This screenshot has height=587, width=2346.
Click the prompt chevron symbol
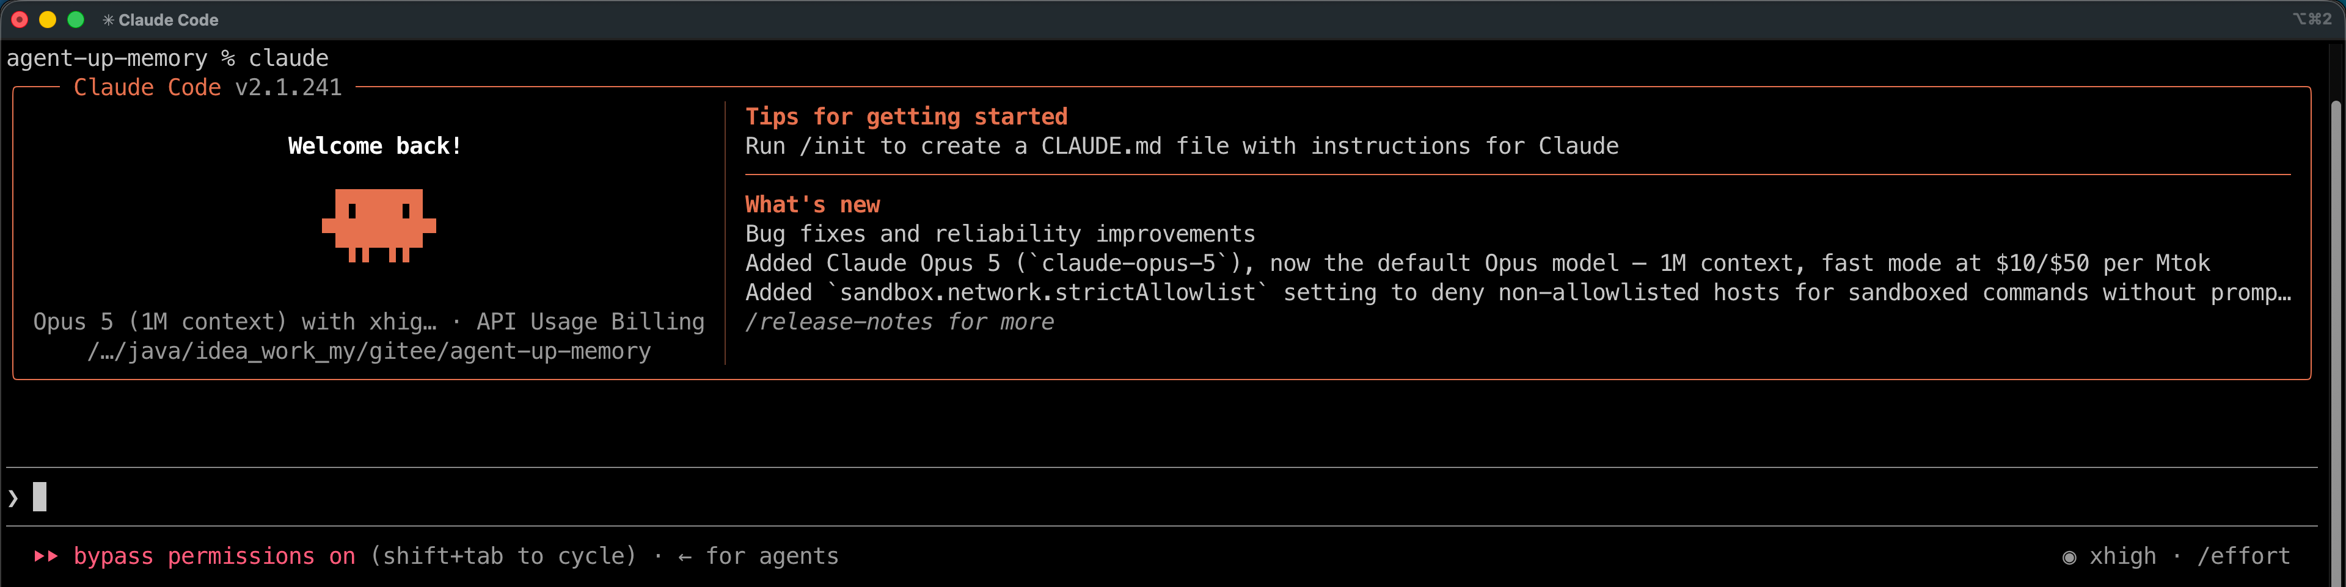pos(13,498)
